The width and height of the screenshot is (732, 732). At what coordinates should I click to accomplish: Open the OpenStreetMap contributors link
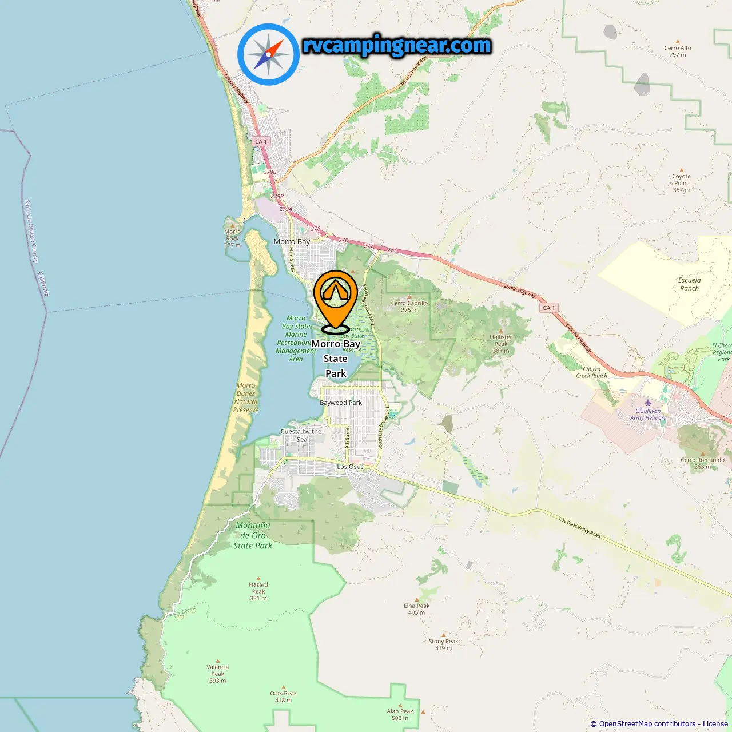coord(647,723)
